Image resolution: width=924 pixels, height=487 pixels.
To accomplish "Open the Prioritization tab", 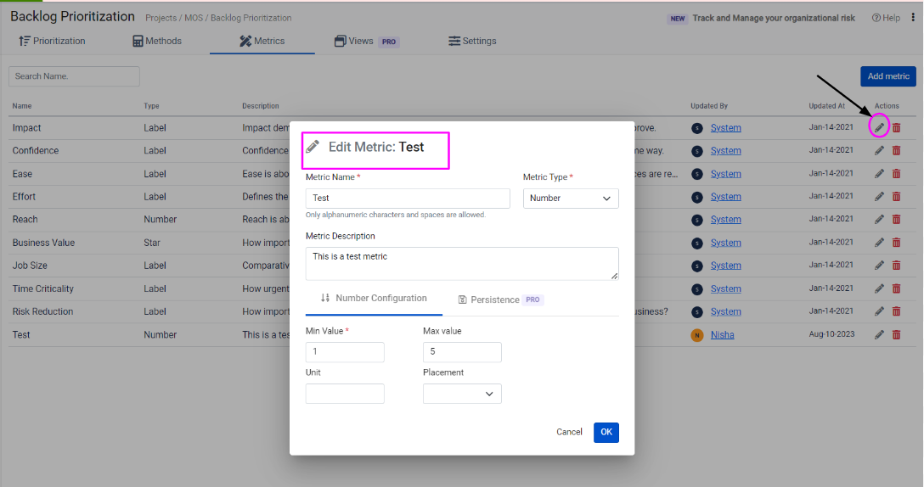I will pos(52,41).
